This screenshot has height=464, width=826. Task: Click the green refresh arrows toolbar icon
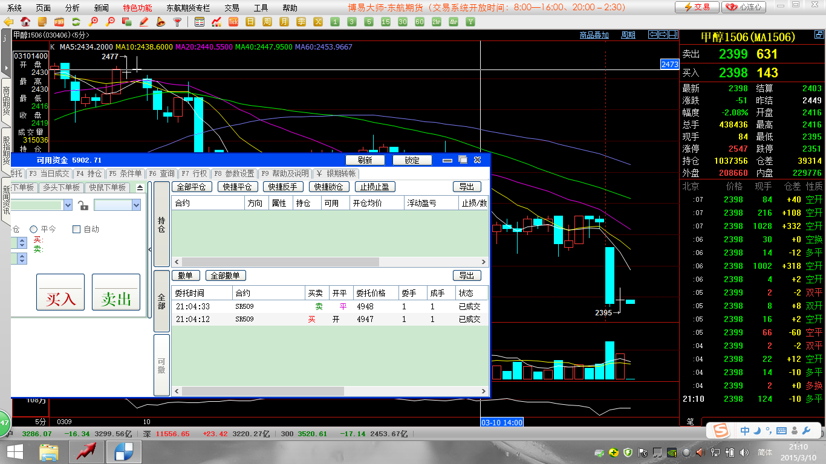(76, 22)
